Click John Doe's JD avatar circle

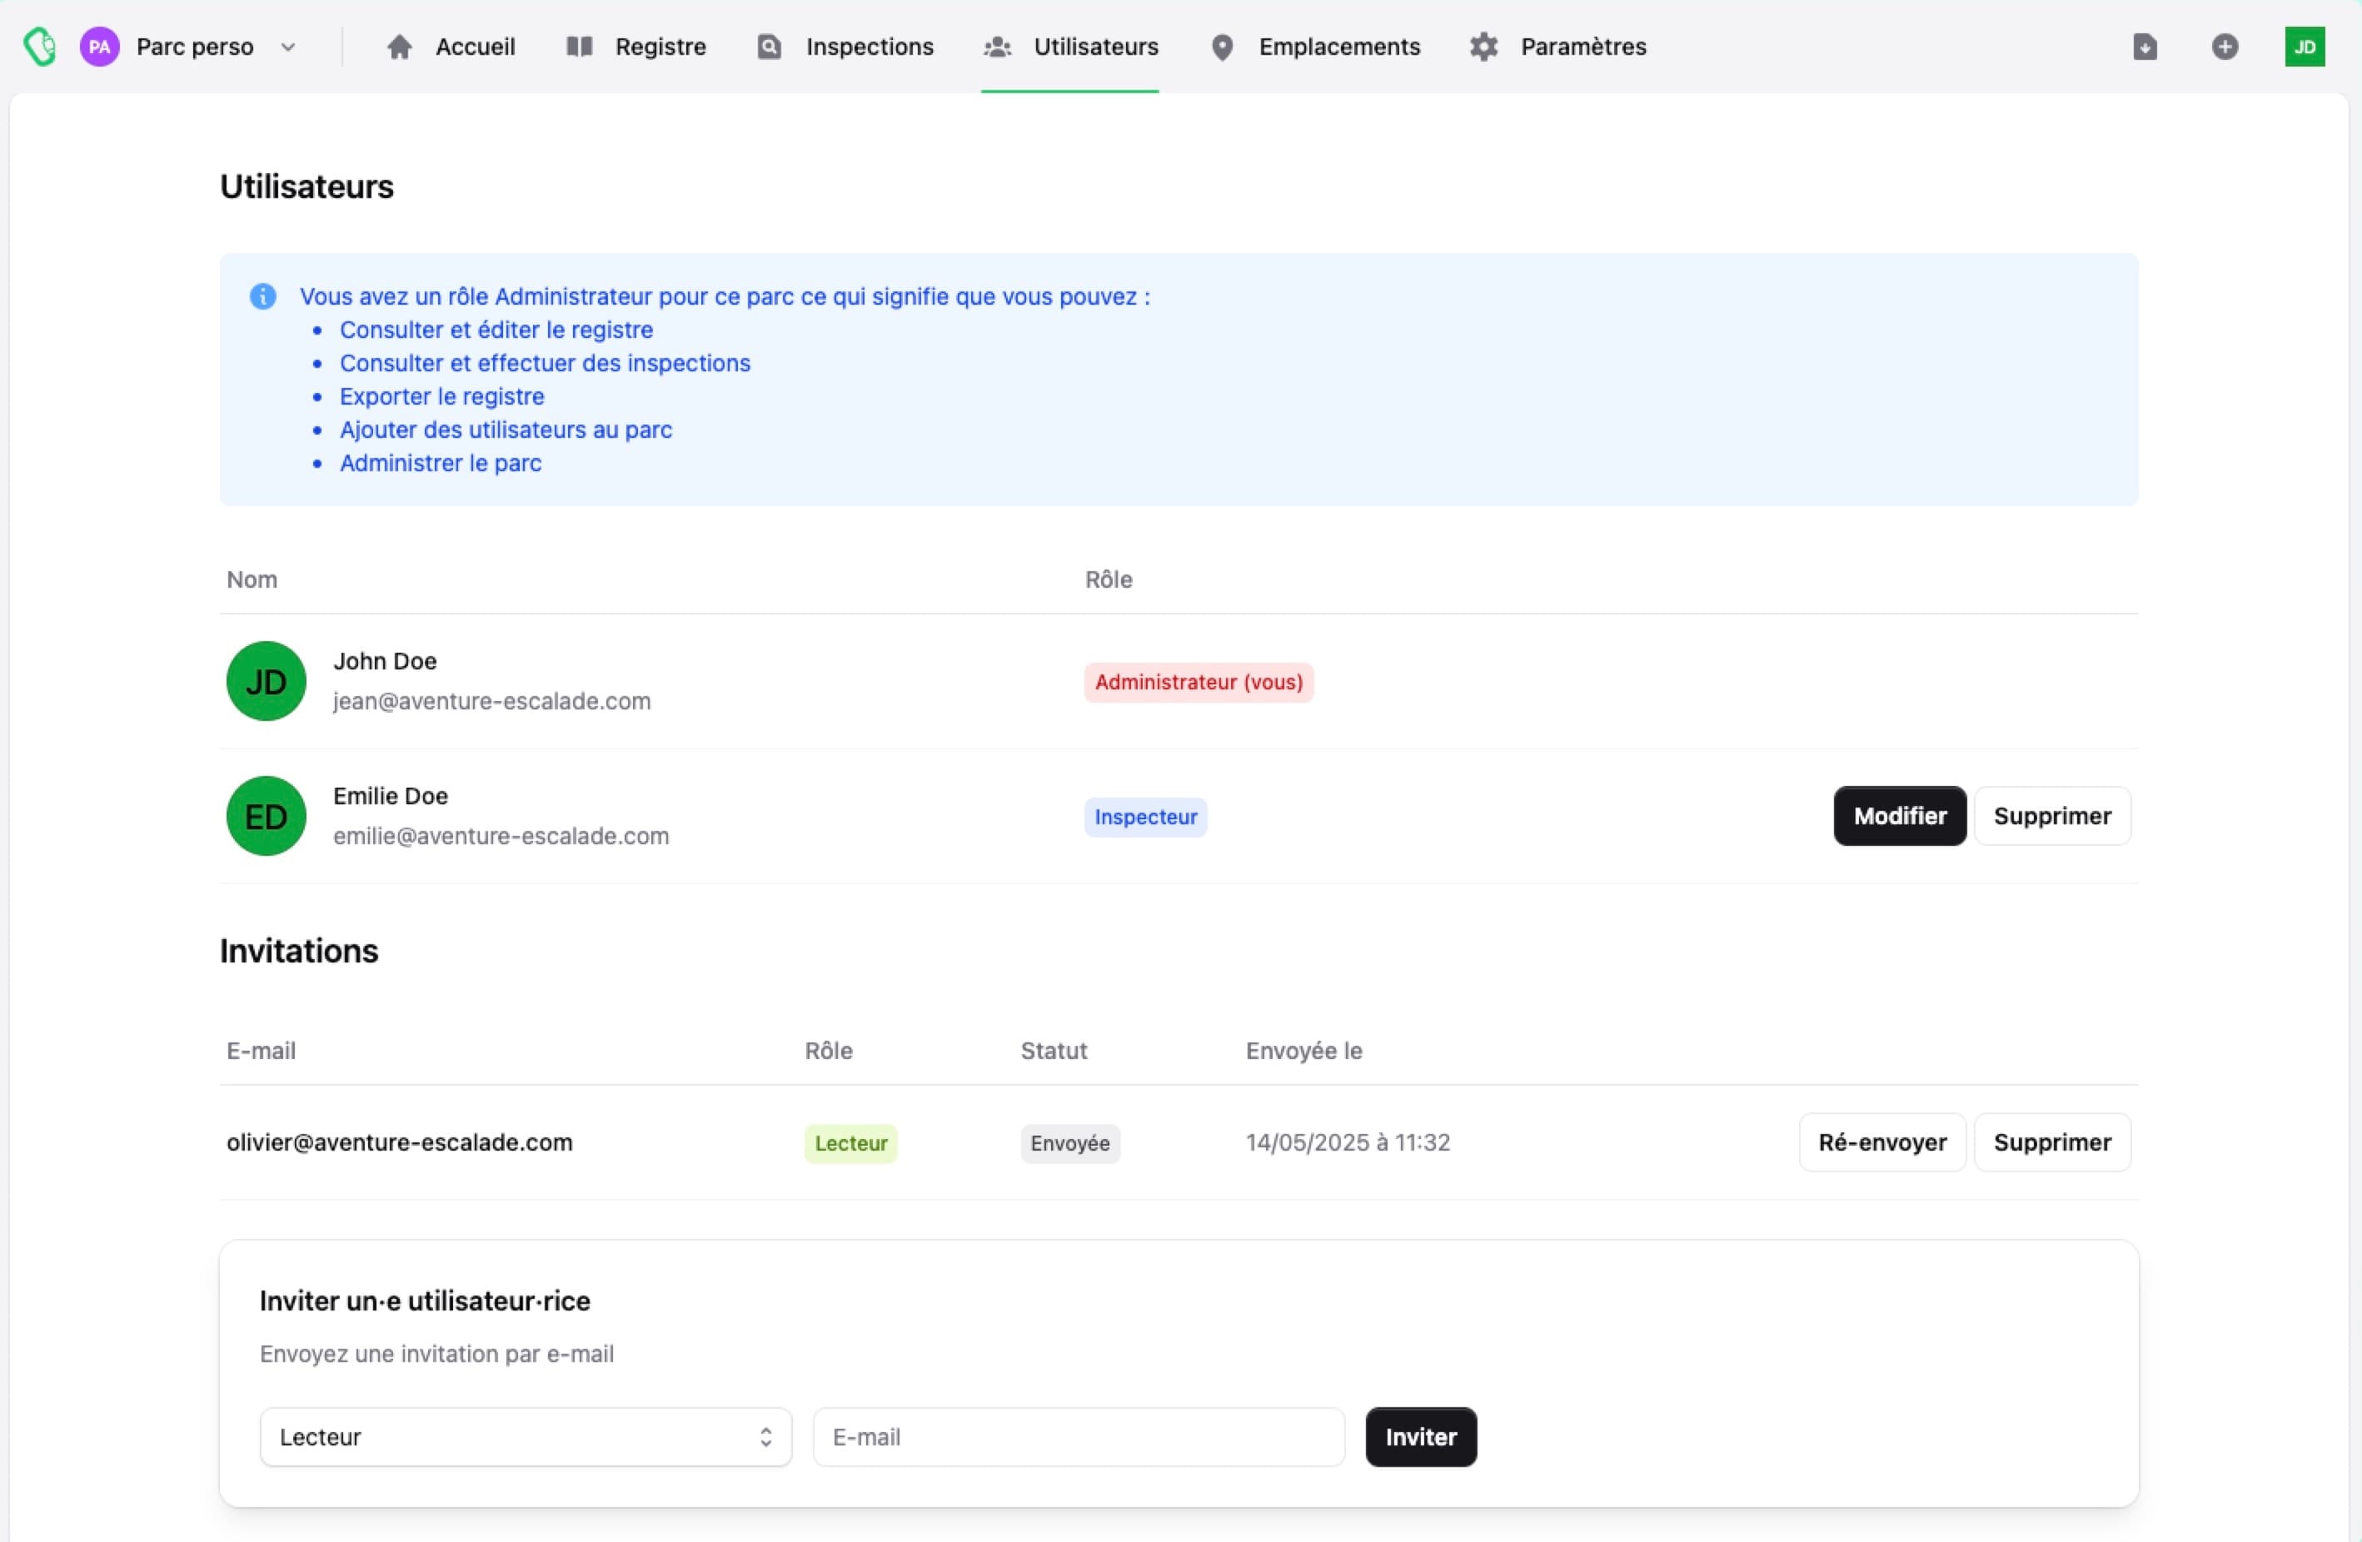tap(266, 682)
